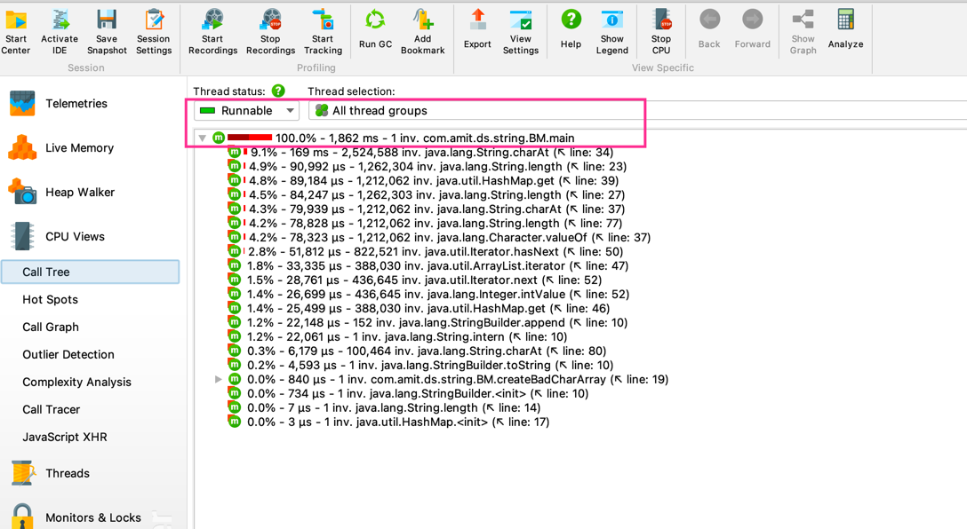Image resolution: width=967 pixels, height=529 pixels.
Task: Select the String.charAt line 34 row
Action: [x=420, y=152]
